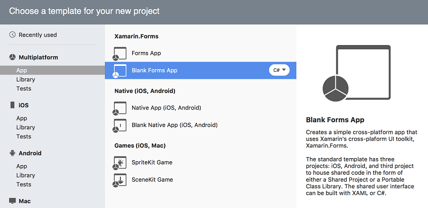Select Tests under iOS

pos(24,136)
